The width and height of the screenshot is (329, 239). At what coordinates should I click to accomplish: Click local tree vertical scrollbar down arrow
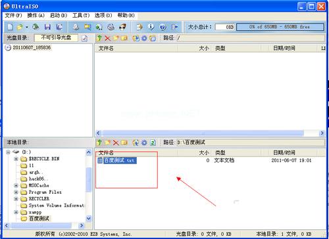tap(89, 218)
